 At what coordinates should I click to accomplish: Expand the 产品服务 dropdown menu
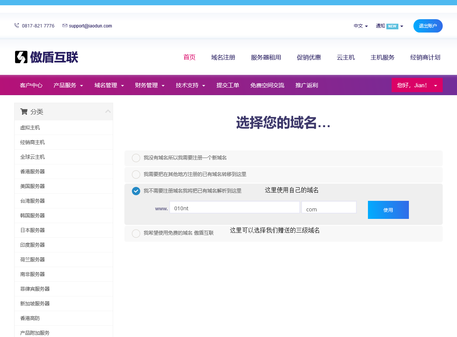[x=68, y=85]
